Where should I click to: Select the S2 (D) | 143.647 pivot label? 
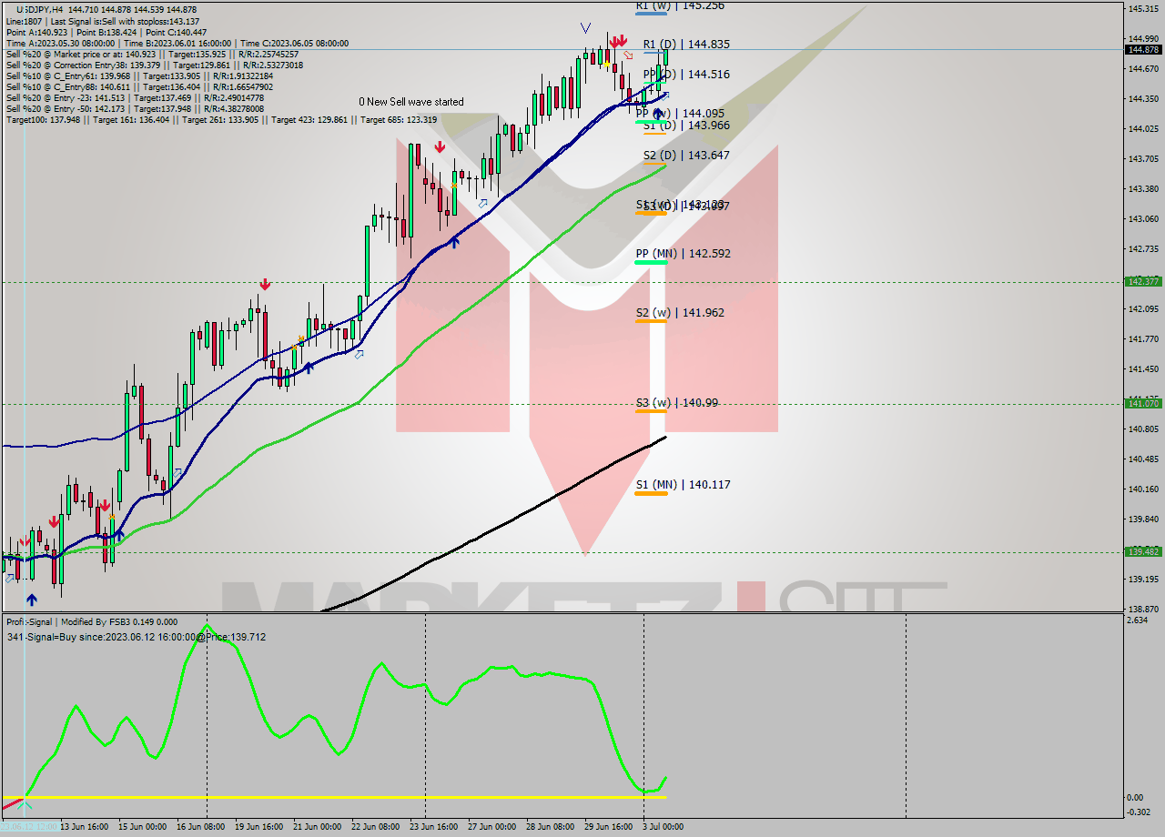[686, 156]
